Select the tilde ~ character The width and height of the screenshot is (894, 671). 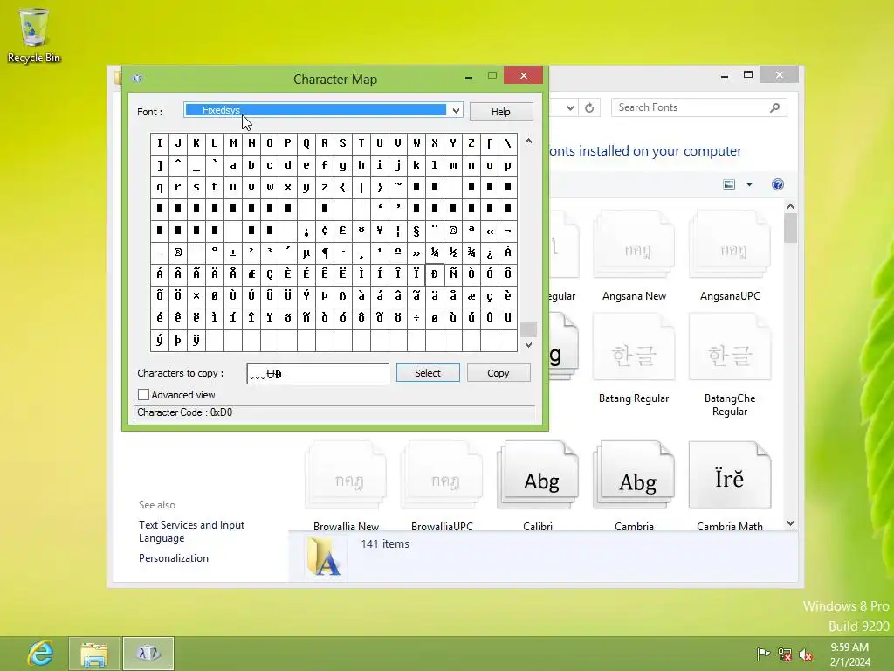398,187
